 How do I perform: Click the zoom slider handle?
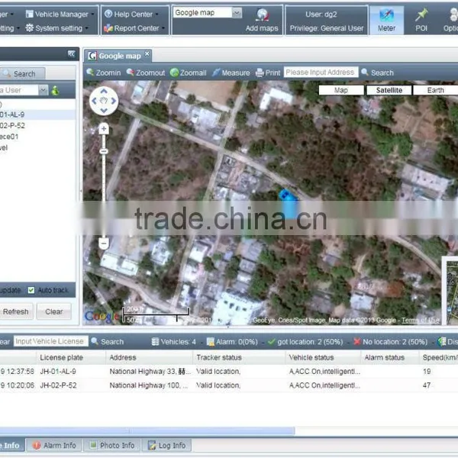[104, 151]
